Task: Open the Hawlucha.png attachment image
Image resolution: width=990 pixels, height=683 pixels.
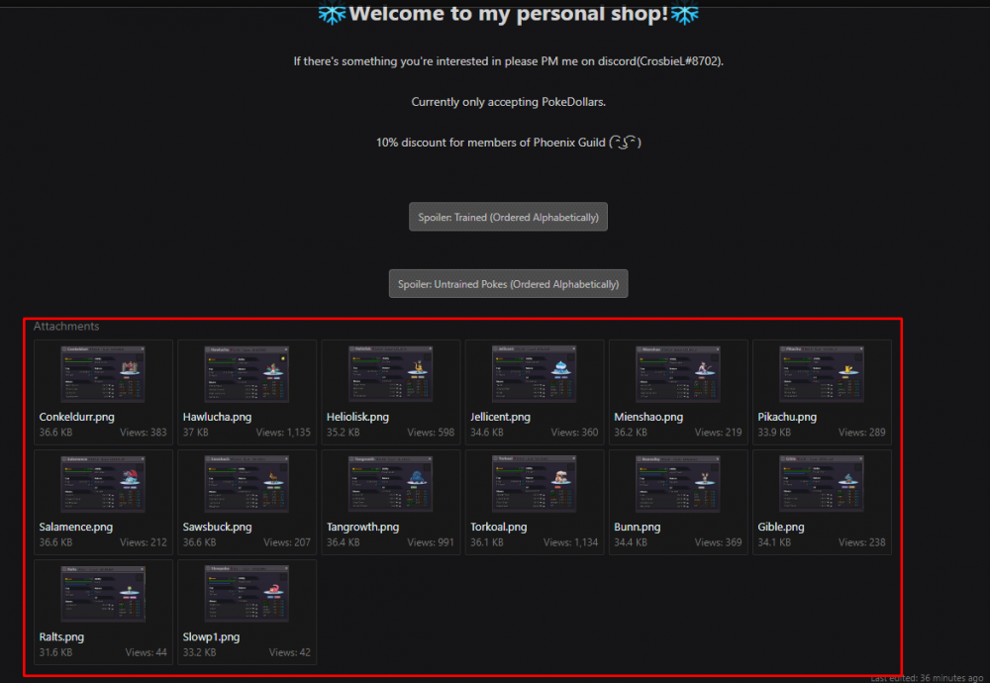Action: [x=247, y=374]
